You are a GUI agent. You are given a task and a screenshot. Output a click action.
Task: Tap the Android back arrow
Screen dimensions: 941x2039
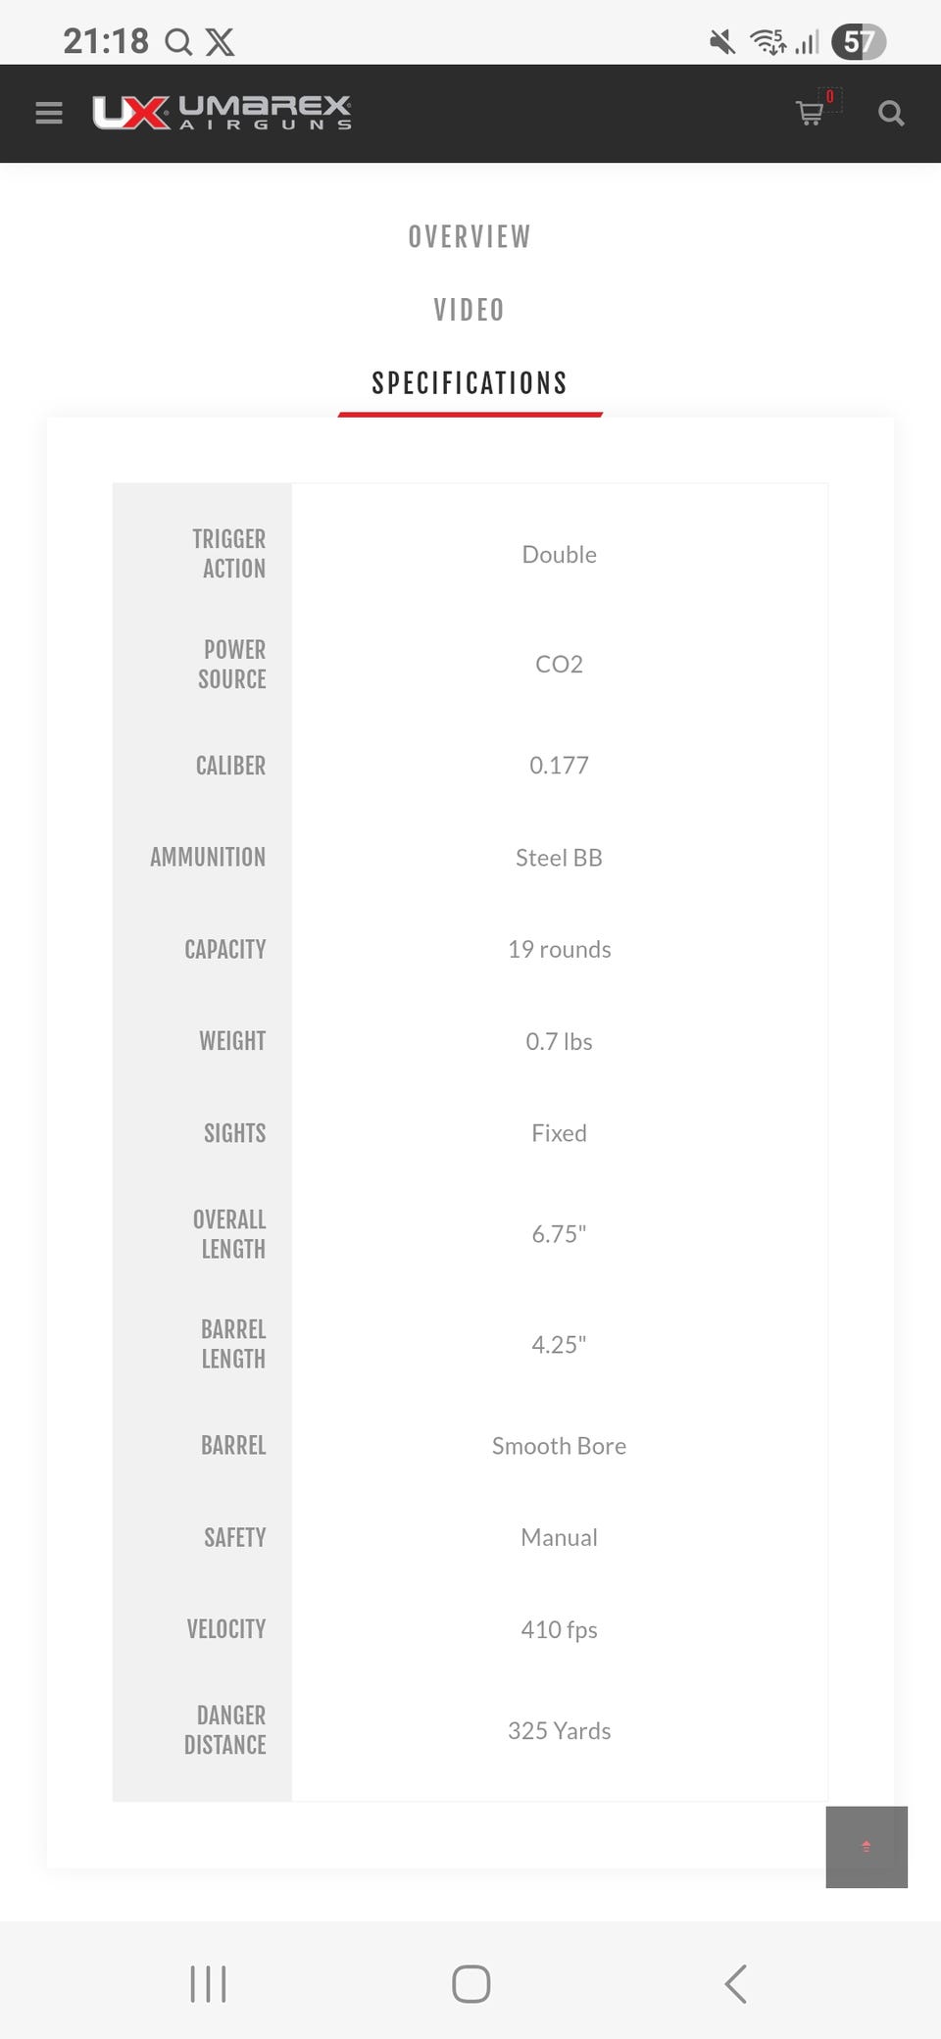pyautogui.click(x=736, y=1984)
